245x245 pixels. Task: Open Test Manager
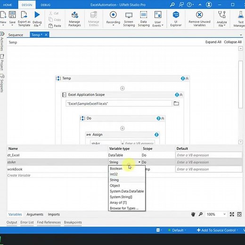pyautogui.click(x=240, y=19)
